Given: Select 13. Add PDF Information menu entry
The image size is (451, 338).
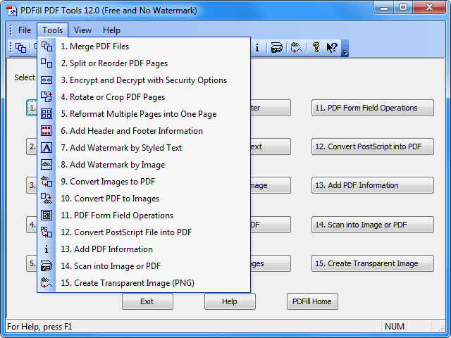Looking at the screenshot, I should tap(144, 249).
